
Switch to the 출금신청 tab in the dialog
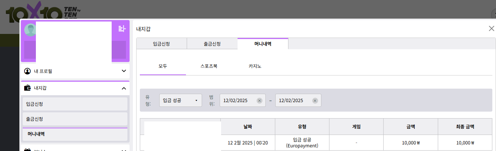tap(212, 44)
